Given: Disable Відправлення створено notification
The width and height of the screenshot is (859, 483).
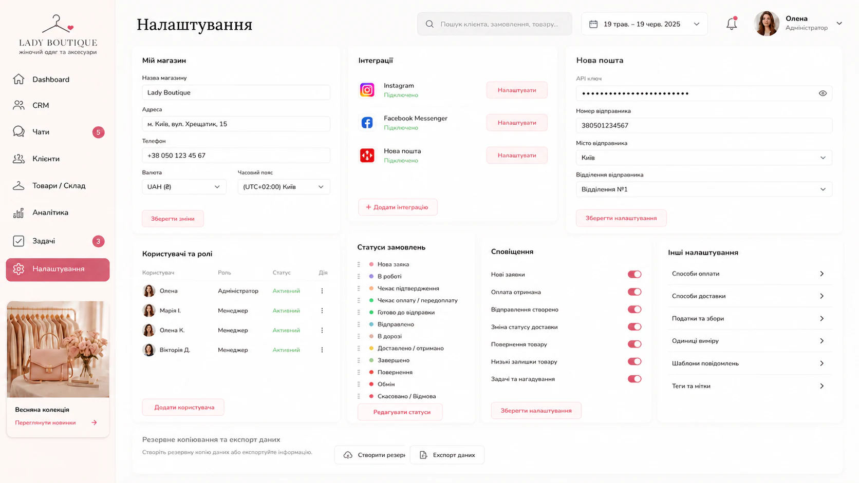Looking at the screenshot, I should click(634, 310).
